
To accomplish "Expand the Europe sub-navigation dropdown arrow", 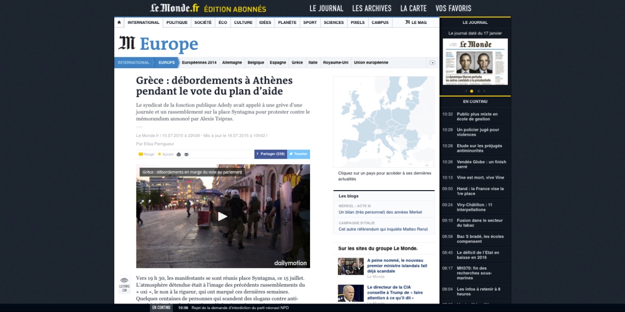I will click(x=432, y=63).
